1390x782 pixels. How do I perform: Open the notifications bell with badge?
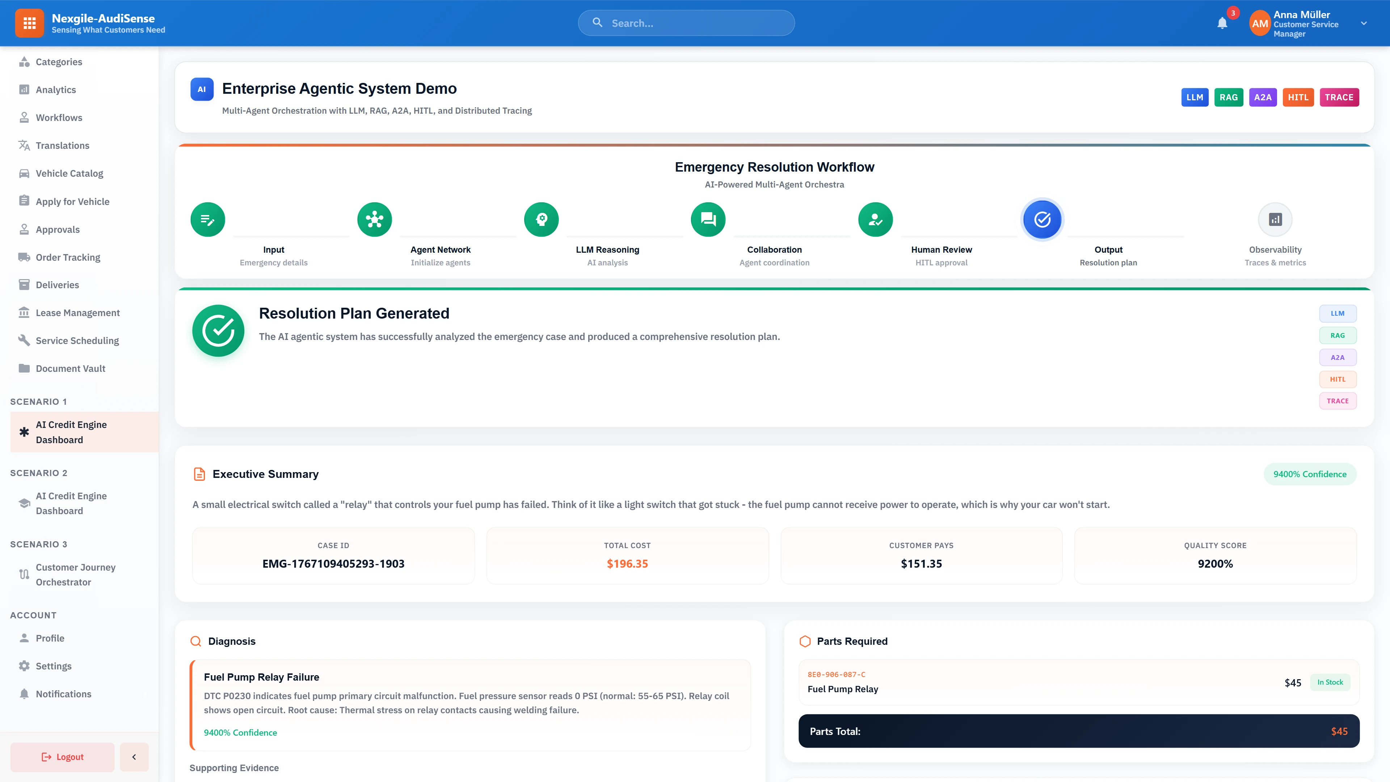[1223, 23]
